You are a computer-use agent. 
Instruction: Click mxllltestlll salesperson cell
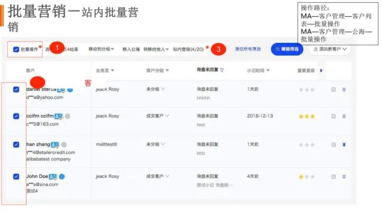(107, 144)
